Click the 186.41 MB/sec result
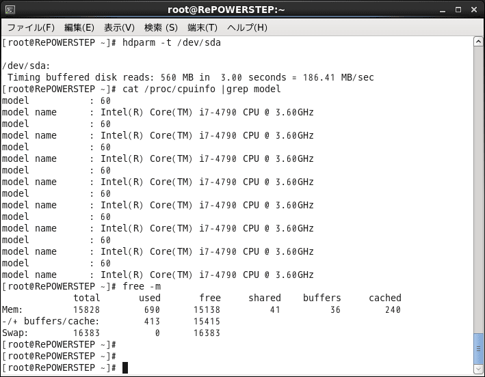Image resolution: width=485 pixels, height=377 pixels. [x=339, y=77]
